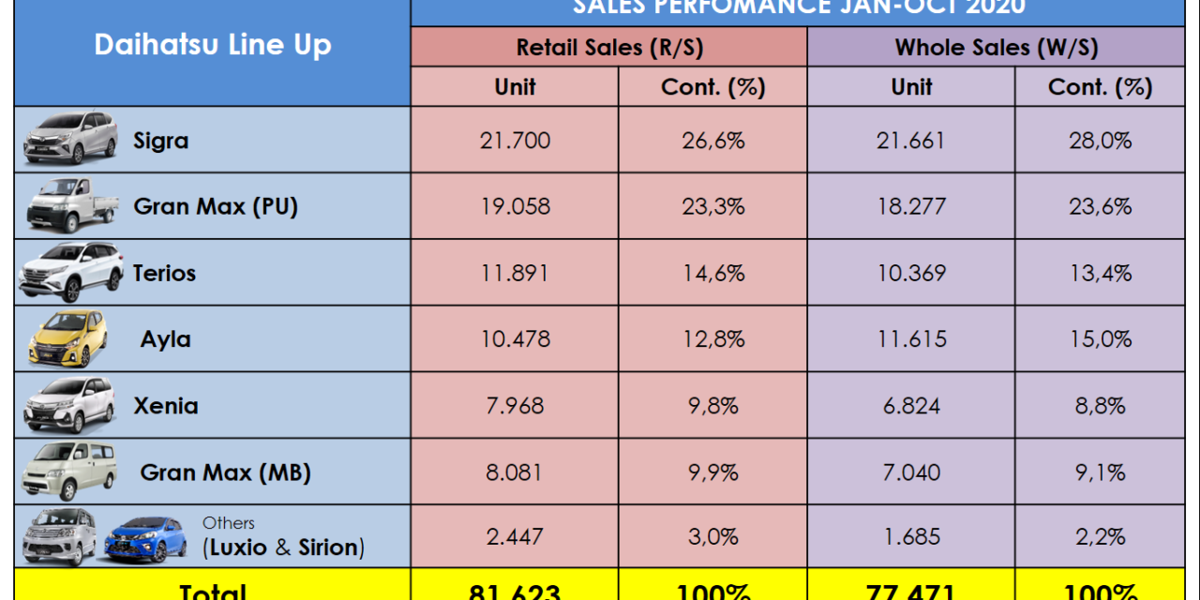Click the Others (Luxio & Sirion) label

283,537
